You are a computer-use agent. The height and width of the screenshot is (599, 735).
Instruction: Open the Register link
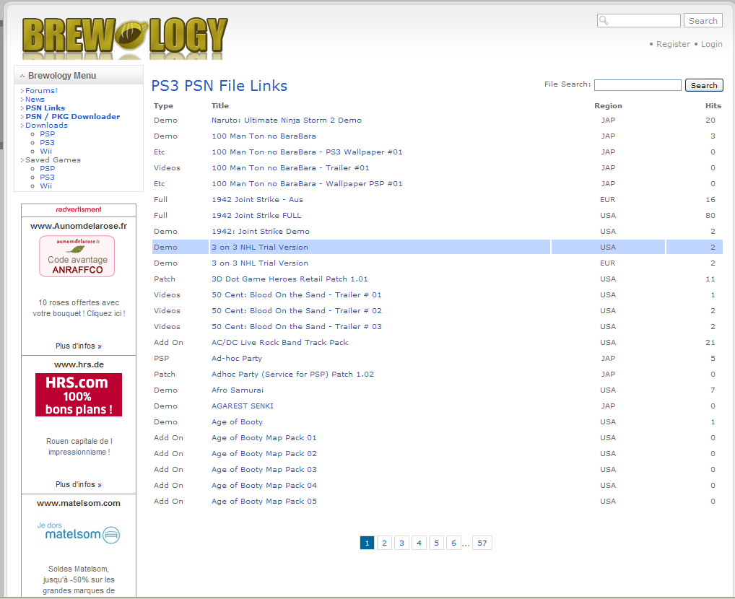coord(673,44)
